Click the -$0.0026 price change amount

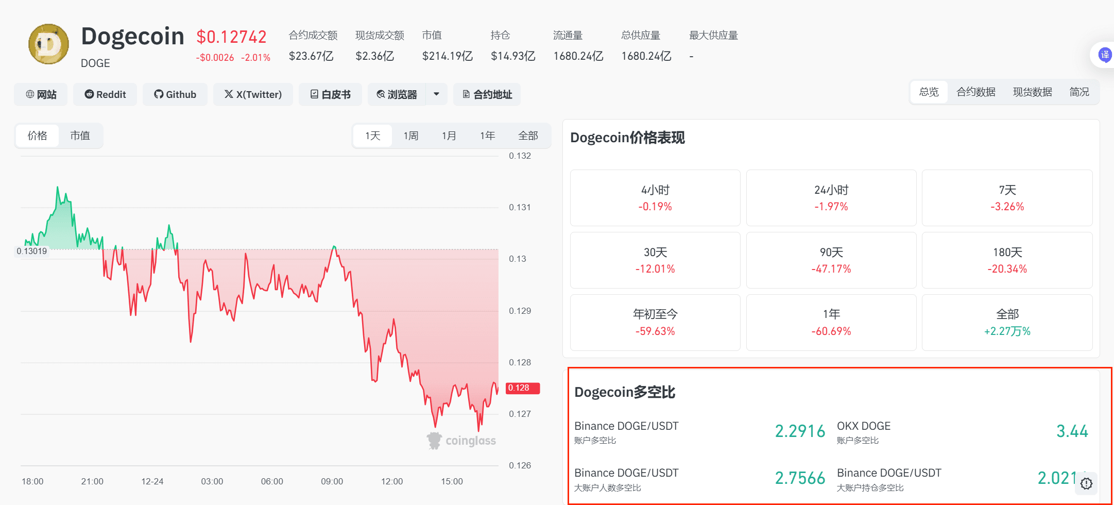(x=215, y=58)
